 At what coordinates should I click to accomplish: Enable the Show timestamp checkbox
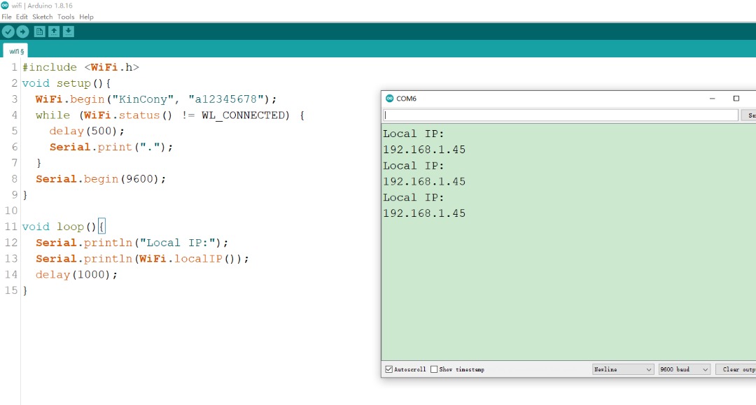(x=434, y=369)
